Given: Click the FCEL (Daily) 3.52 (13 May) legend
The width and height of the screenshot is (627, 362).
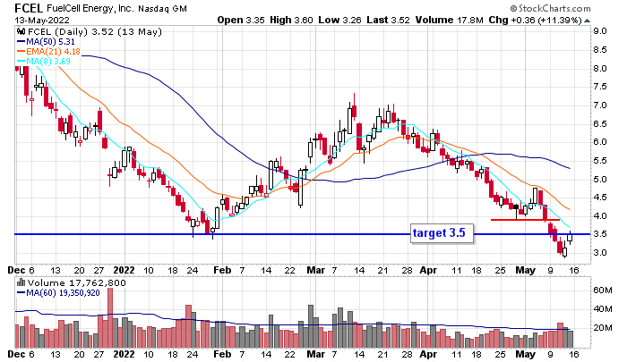Looking at the screenshot, I should click(x=95, y=31).
